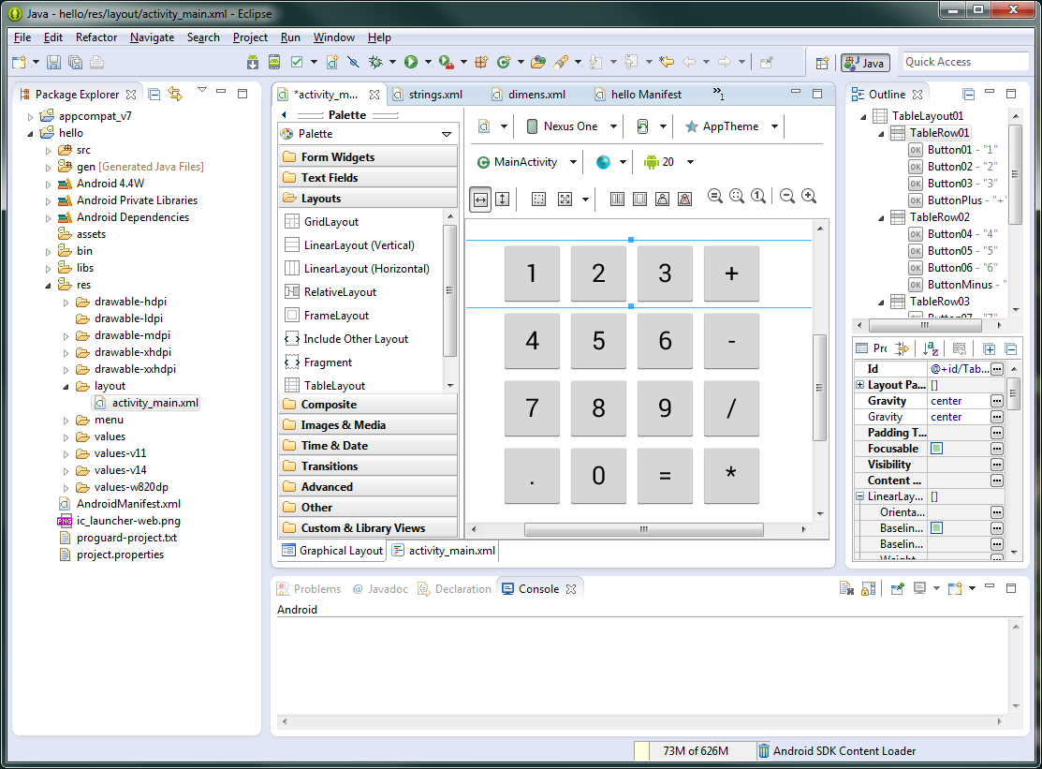Open the Palette dropdown menu arrow
1042x769 pixels.
pos(447,134)
